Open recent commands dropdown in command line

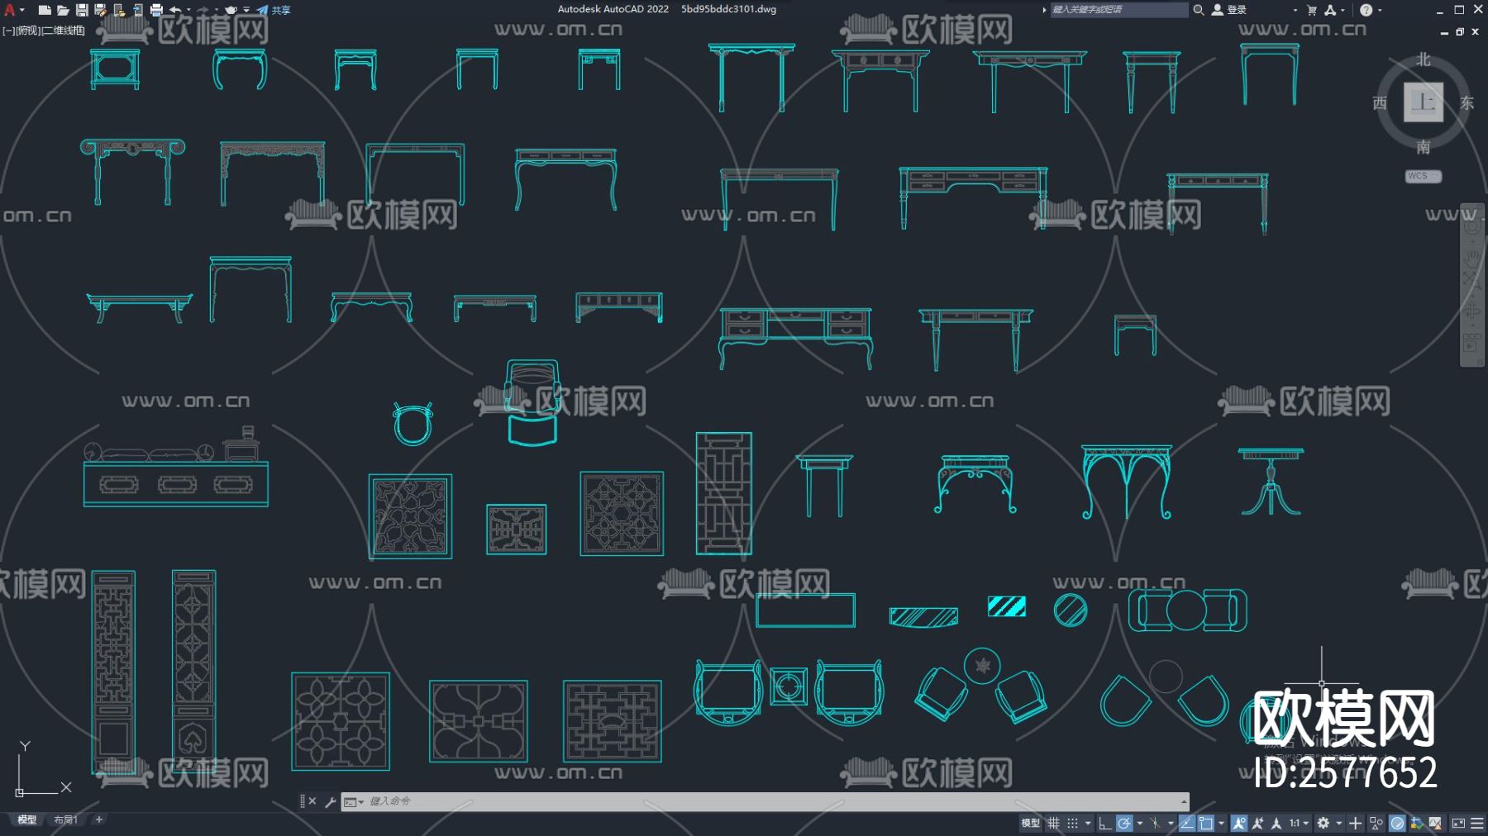[354, 801]
